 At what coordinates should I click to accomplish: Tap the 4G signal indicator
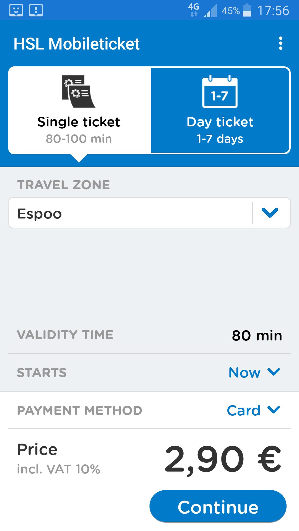click(x=194, y=10)
